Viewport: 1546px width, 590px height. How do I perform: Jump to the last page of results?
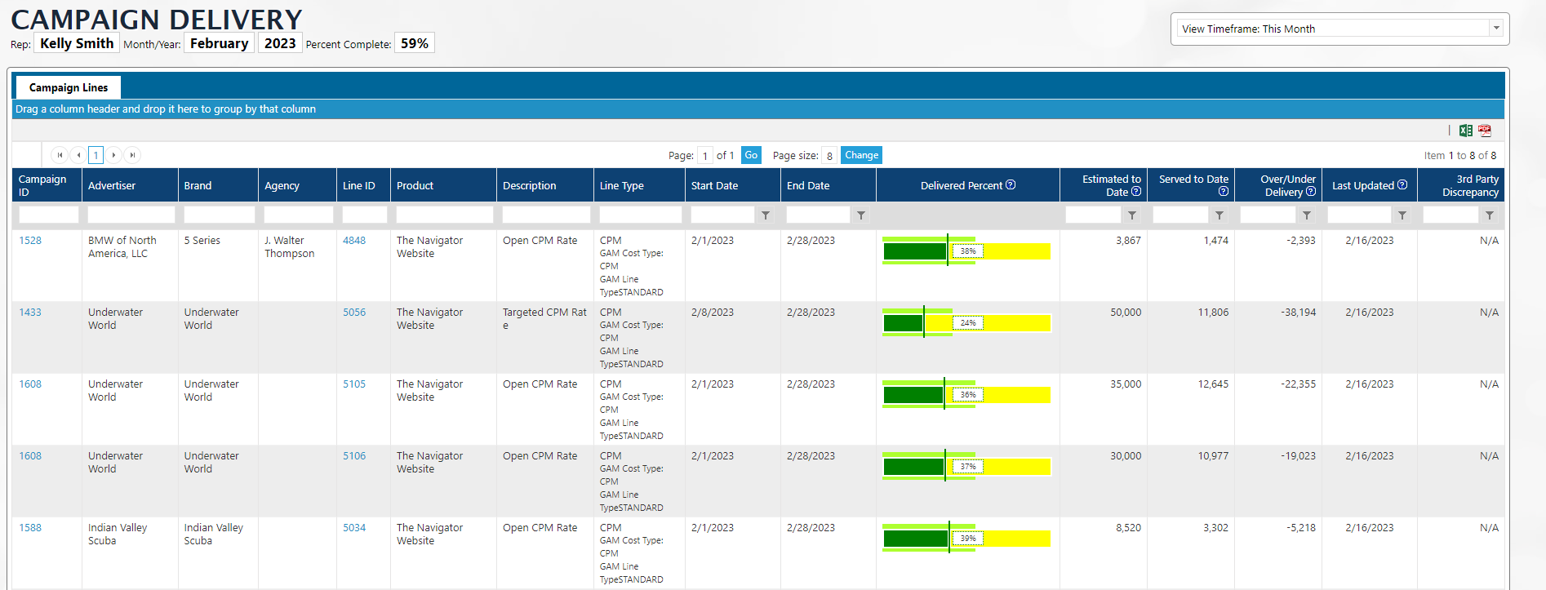tap(132, 155)
